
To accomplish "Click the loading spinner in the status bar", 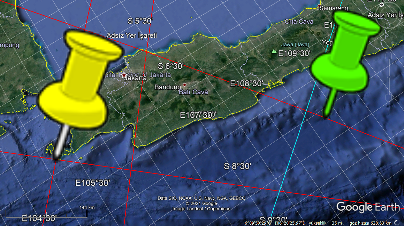I will tap(397, 223).
